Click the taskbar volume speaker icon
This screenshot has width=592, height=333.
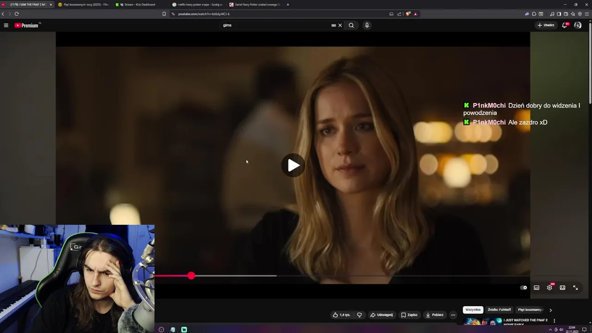point(561,330)
